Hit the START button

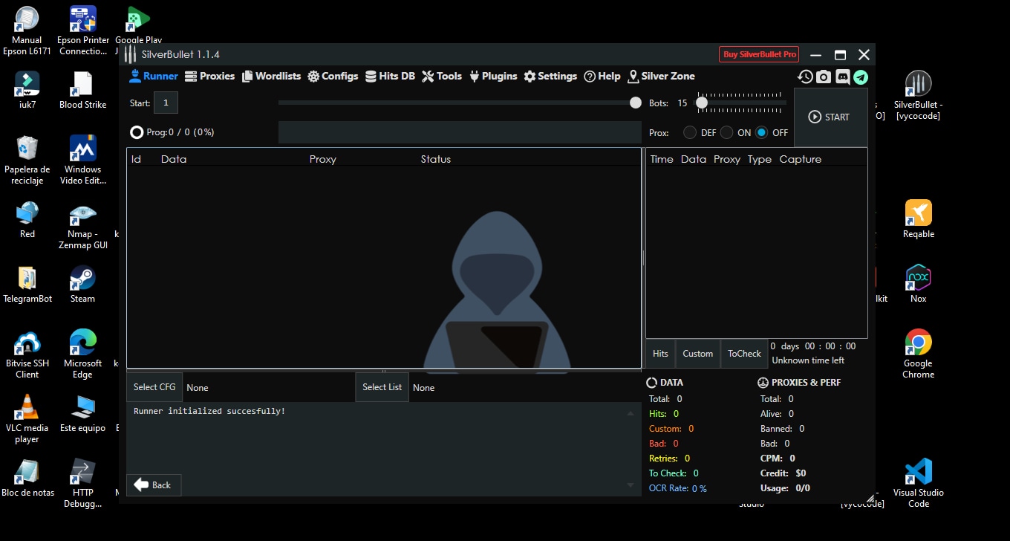[x=830, y=117]
